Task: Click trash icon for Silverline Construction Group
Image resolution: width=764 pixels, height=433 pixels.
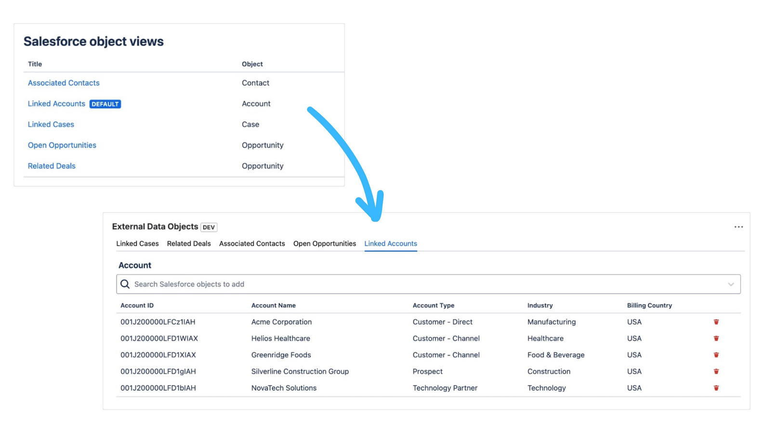Action: coord(716,371)
